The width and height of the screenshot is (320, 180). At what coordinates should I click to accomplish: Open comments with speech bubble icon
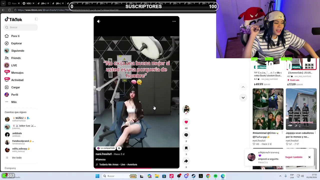click(x=186, y=135)
